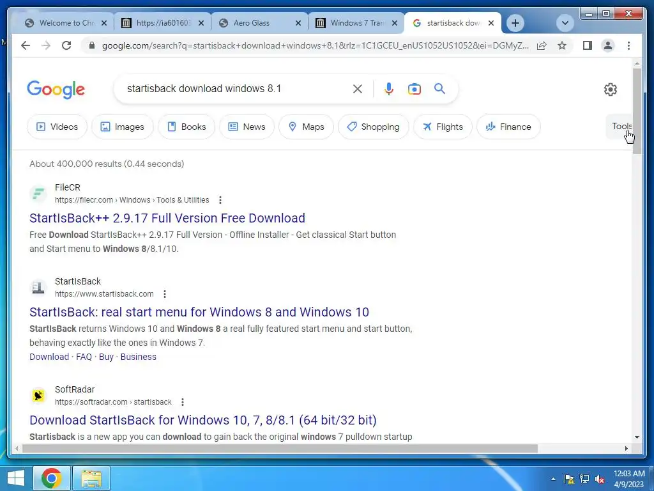654x491 pixels.
Task: Click the scroll down arrow
Action: (x=637, y=437)
